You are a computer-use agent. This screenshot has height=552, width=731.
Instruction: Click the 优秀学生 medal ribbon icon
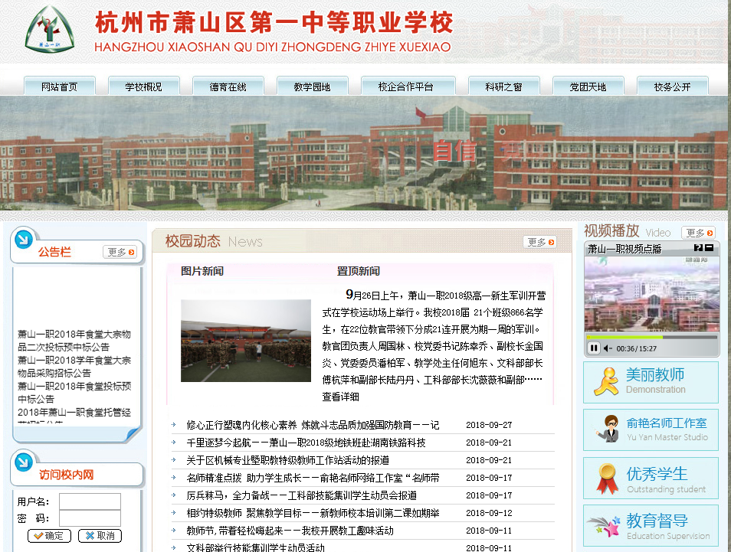tap(608, 479)
